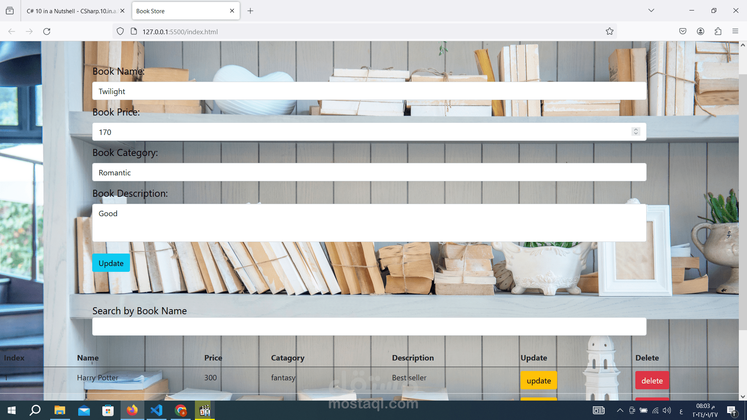Open Visual Studio Code from taskbar
The image size is (747, 420).
156,410
